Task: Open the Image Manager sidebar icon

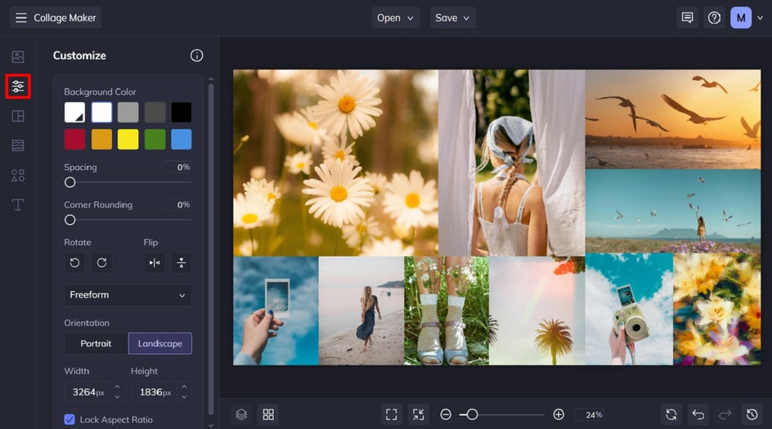Action: [x=18, y=56]
